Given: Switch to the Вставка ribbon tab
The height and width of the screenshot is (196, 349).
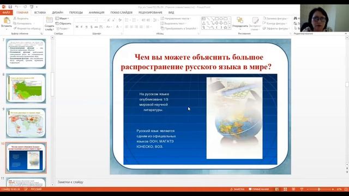Looking at the screenshot, I should [x=40, y=13].
